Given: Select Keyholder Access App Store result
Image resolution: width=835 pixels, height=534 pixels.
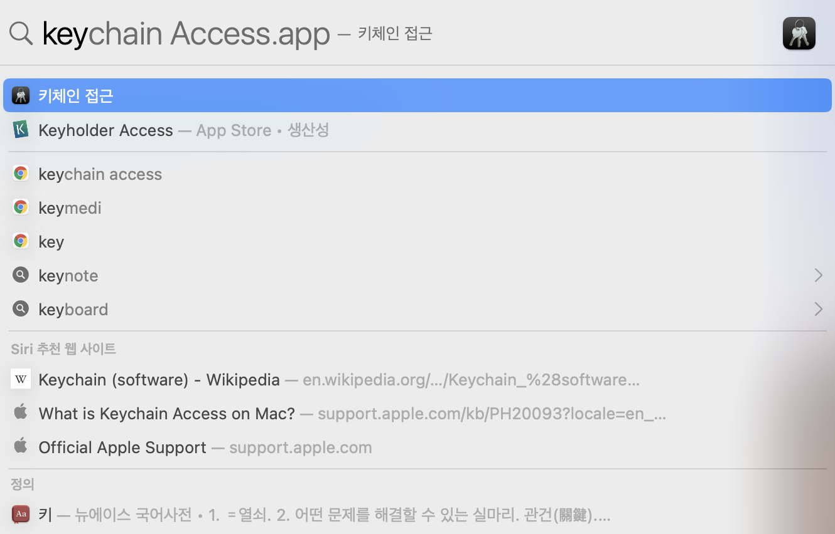Looking at the screenshot, I should pyautogui.click(x=418, y=130).
